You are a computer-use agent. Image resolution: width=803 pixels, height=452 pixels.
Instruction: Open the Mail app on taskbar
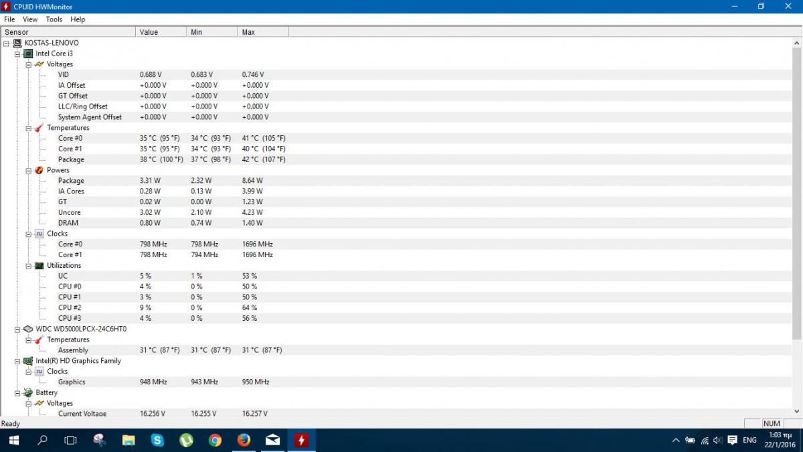tap(272, 440)
